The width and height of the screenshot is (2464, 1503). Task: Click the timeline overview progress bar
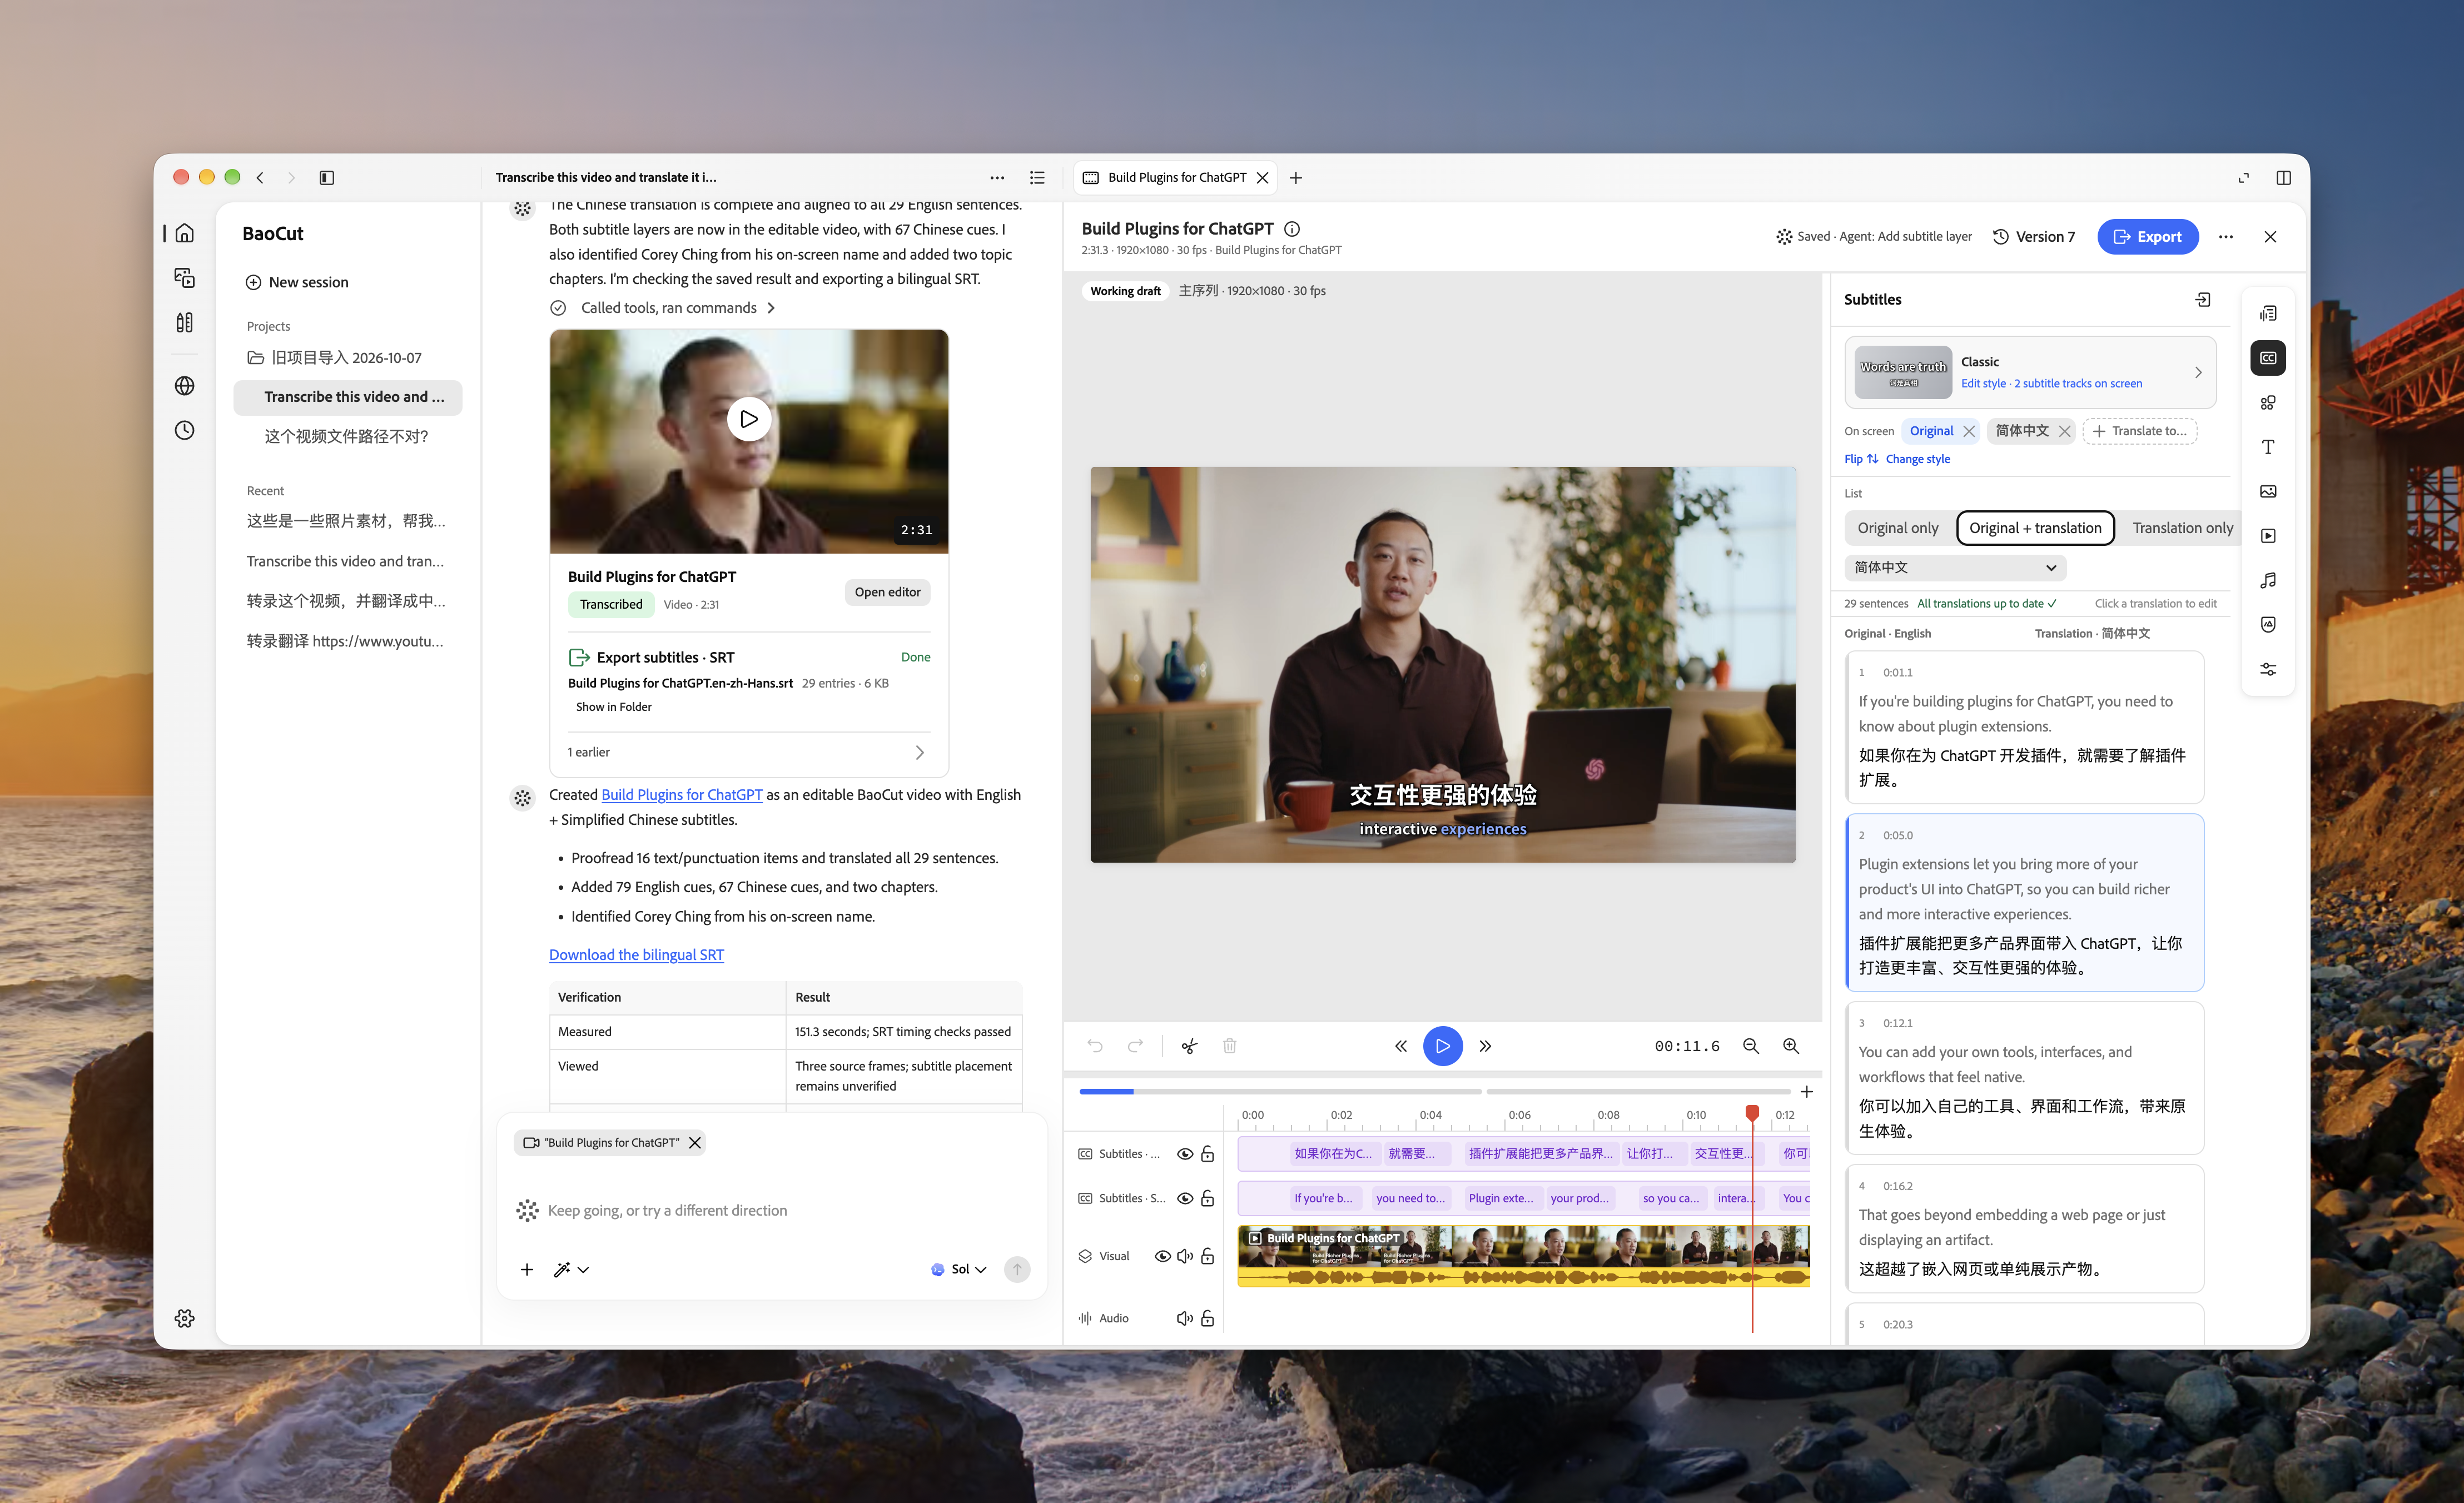coord(1434,1091)
